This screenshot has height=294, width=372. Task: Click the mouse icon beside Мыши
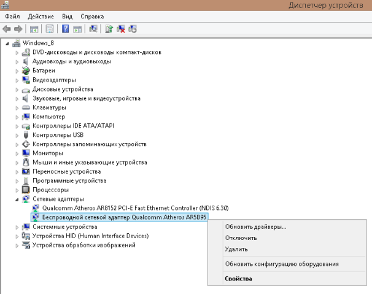tap(26, 162)
